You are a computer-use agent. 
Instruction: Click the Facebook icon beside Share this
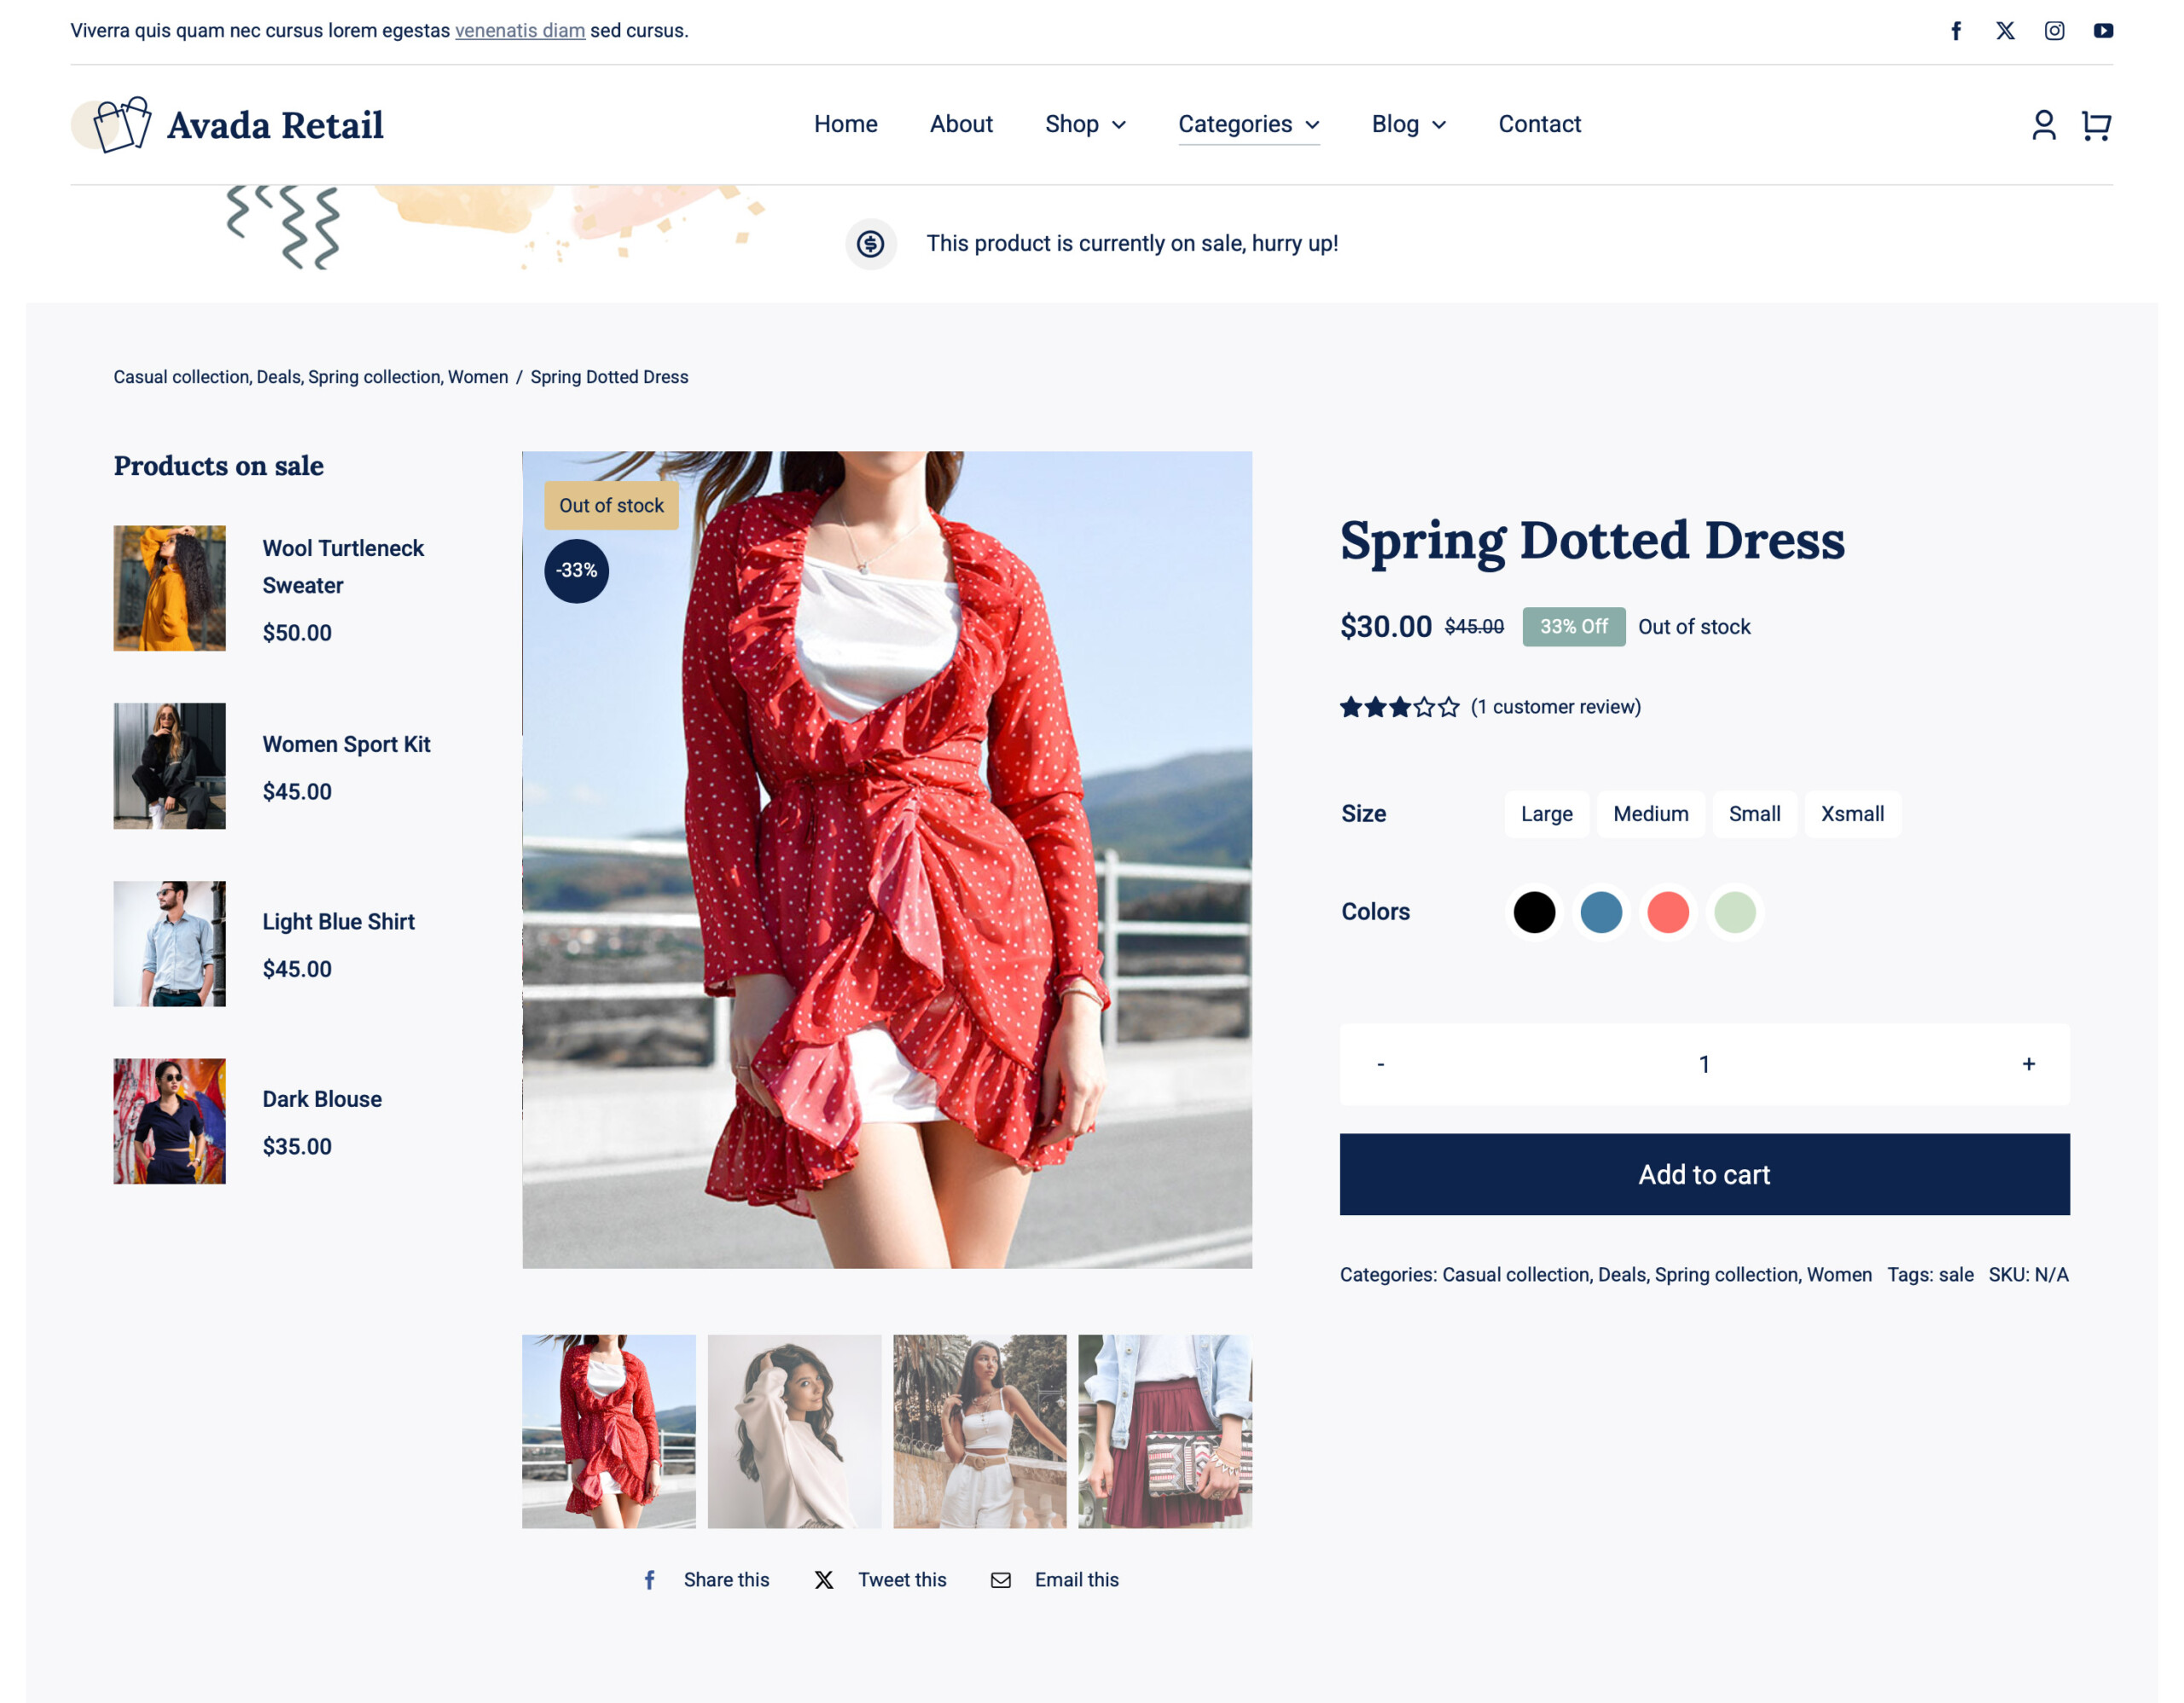pyautogui.click(x=649, y=1579)
